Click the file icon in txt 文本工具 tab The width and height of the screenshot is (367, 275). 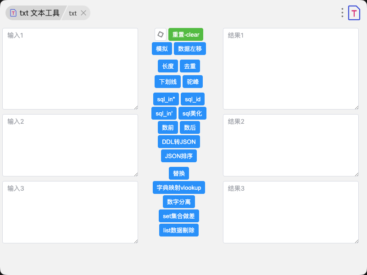[13, 13]
